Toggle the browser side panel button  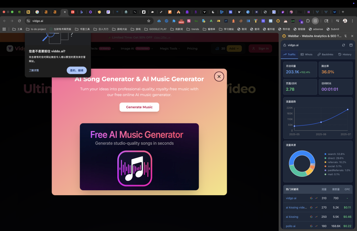click(315, 21)
